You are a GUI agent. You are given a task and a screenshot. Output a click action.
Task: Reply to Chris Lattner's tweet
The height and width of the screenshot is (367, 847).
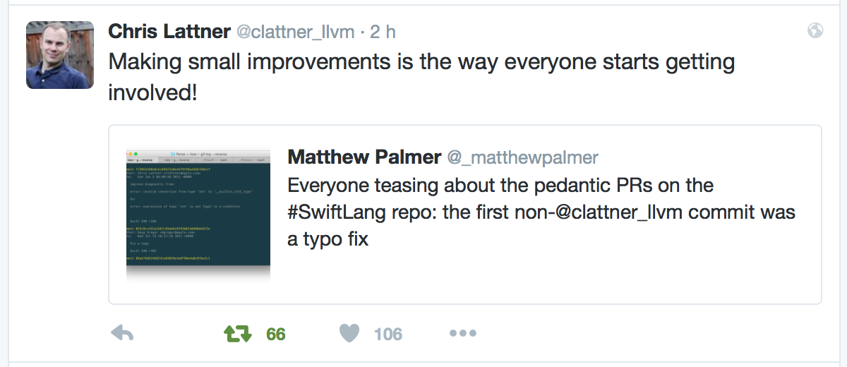[123, 334]
